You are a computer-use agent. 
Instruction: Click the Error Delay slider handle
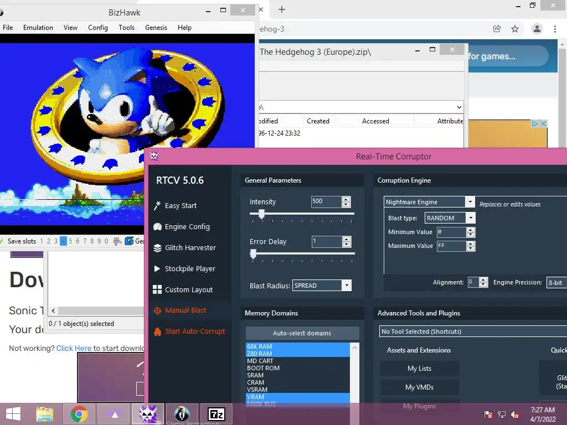coord(253,255)
